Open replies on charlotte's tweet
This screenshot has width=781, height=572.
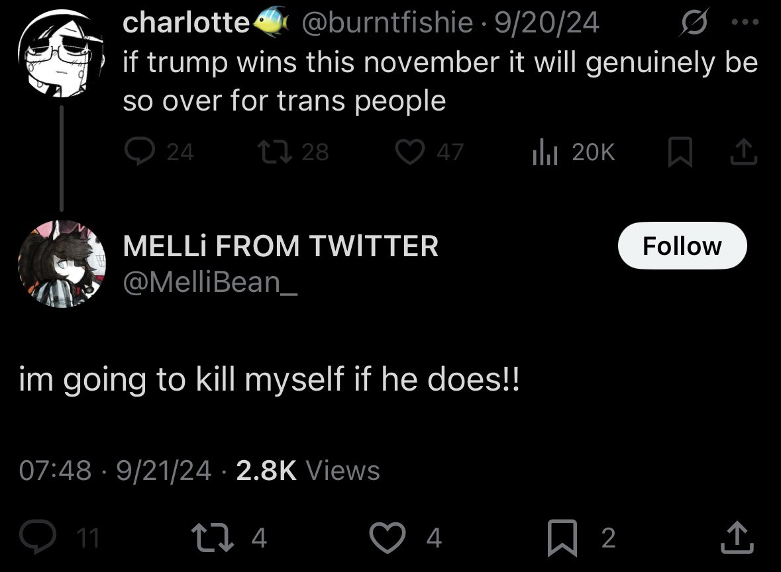(158, 152)
